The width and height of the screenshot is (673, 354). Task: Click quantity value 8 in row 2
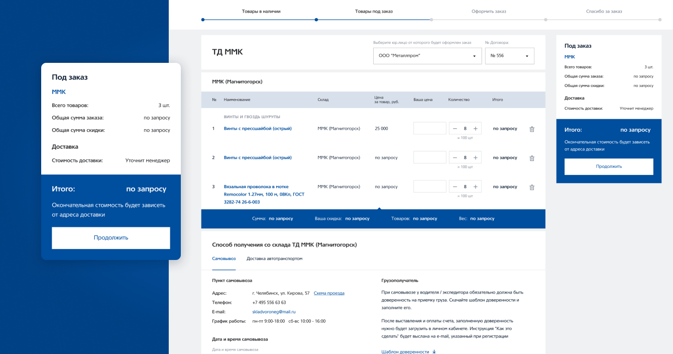(x=465, y=158)
